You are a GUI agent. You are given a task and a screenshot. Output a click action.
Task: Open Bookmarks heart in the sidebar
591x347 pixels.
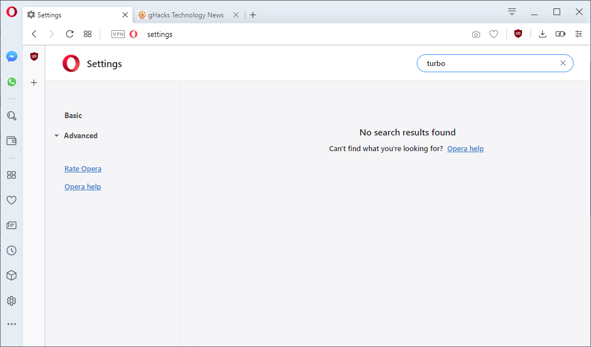pos(12,200)
